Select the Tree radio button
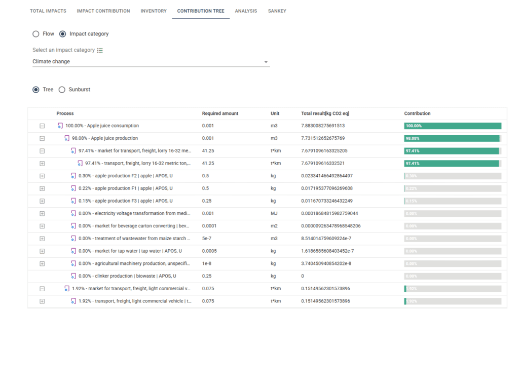The width and height of the screenshot is (519, 389). point(36,90)
